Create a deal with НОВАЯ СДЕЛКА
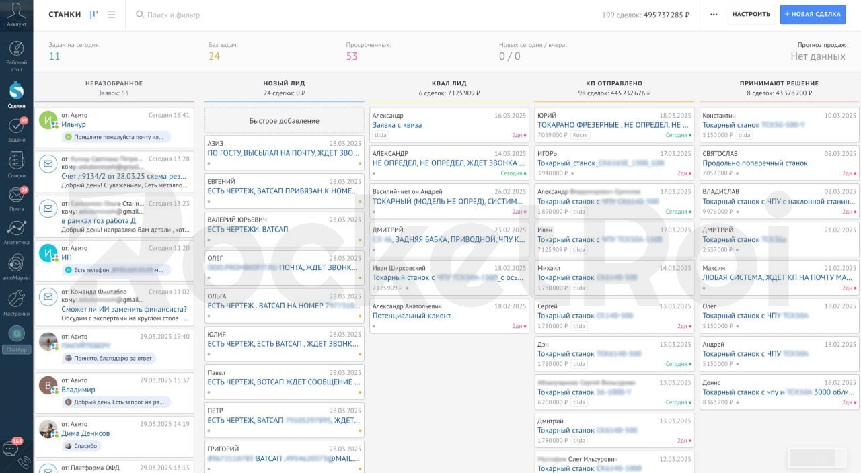This screenshot has height=473, width=861. point(813,15)
